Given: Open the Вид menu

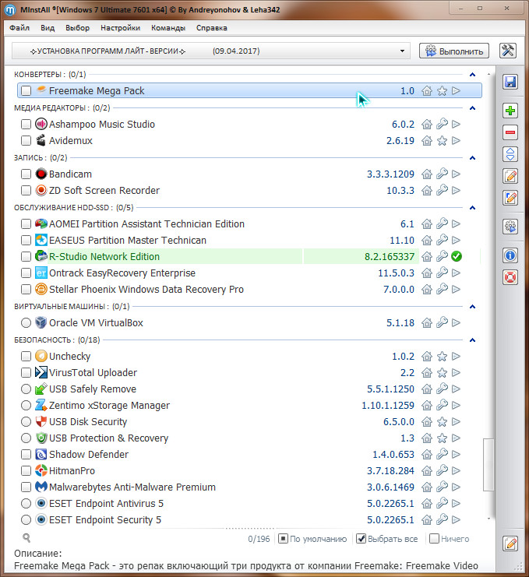Looking at the screenshot, I should [x=48, y=28].
